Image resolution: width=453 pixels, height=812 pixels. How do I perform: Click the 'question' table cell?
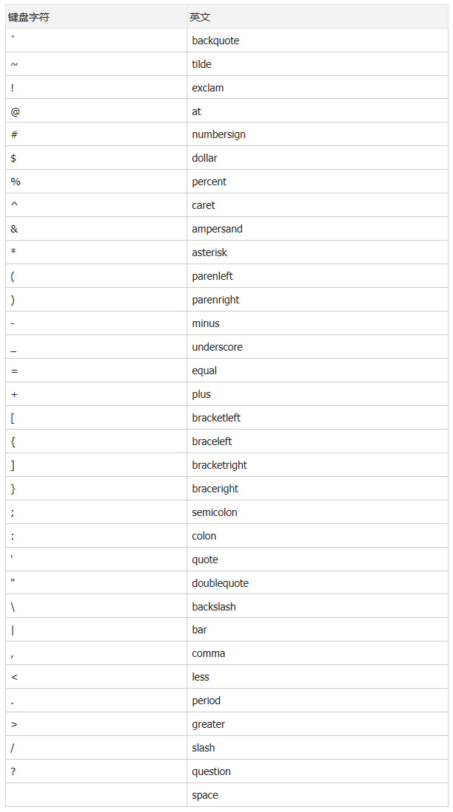pyautogui.click(x=211, y=771)
